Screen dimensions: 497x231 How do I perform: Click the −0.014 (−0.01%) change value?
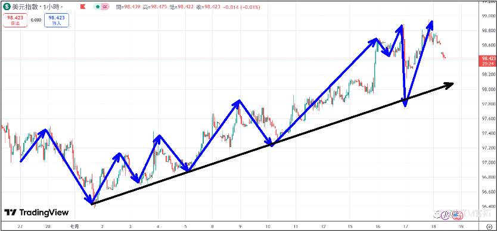[x=242, y=7]
